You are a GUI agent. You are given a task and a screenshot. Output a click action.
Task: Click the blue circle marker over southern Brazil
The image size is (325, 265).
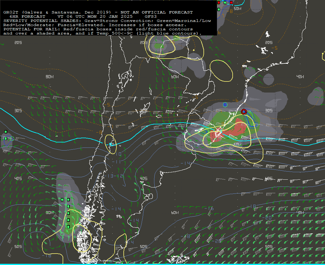[x=225, y=105]
